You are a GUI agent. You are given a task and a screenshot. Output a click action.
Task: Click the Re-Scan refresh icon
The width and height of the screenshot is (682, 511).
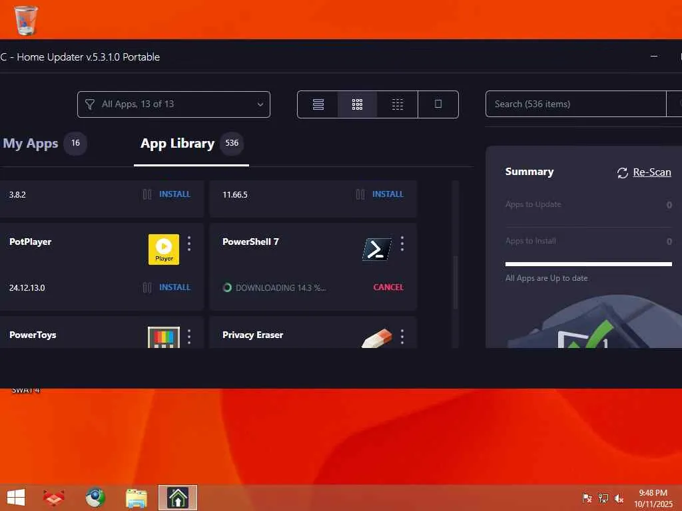coord(623,173)
